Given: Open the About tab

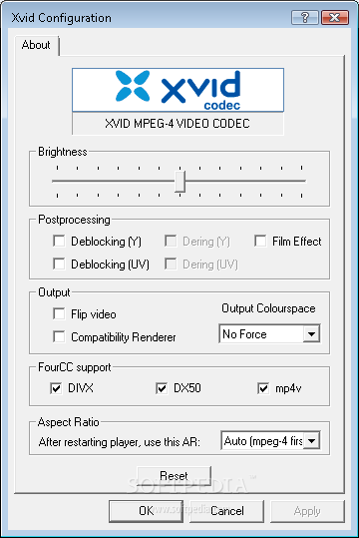Looking at the screenshot, I should [36, 45].
